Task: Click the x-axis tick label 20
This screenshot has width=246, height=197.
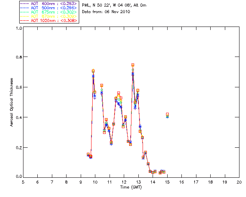Action: click(239, 182)
